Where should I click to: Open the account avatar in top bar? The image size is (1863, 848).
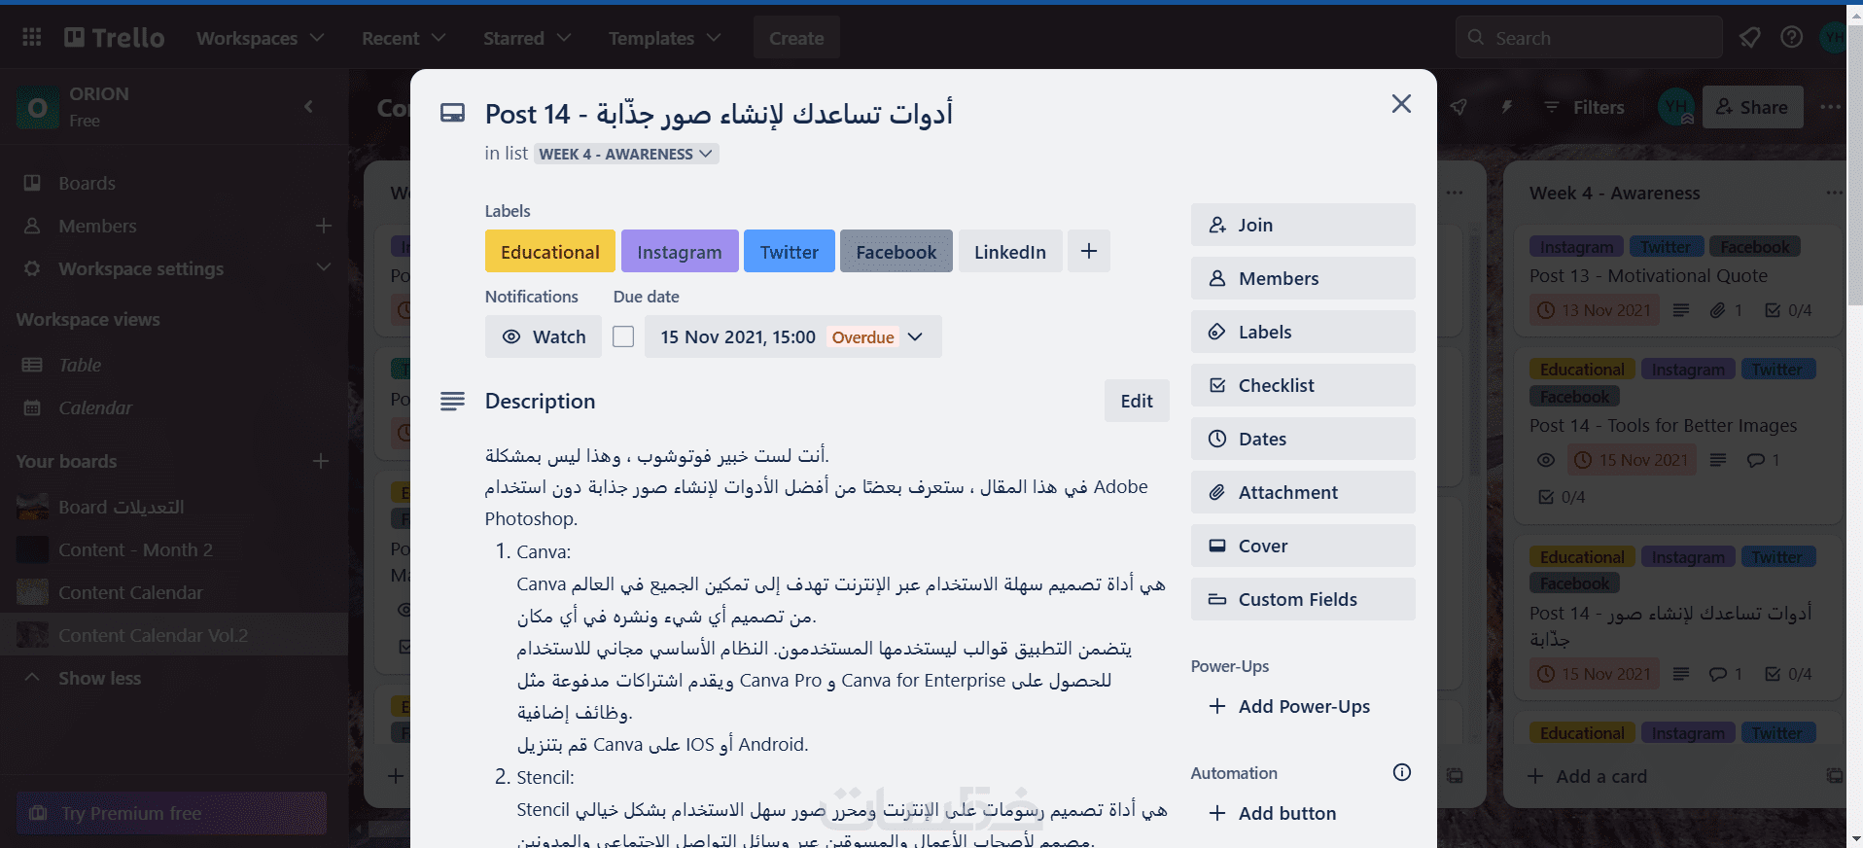(x=1833, y=37)
